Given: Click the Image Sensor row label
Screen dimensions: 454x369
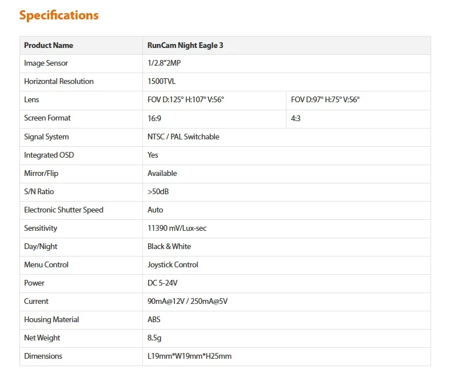Looking at the screenshot, I should point(46,63).
